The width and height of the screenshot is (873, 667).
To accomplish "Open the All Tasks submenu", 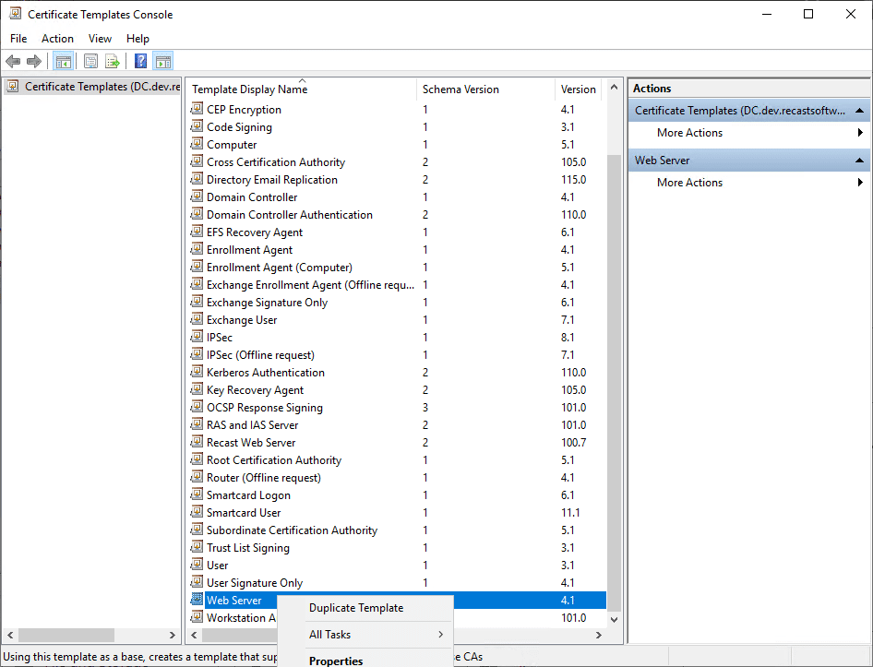I will [330, 635].
